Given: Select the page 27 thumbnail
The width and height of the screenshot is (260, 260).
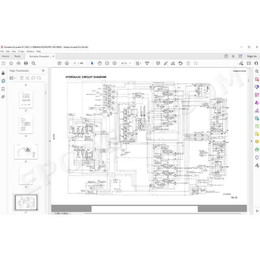Looking at the screenshot, I should 26,202.
